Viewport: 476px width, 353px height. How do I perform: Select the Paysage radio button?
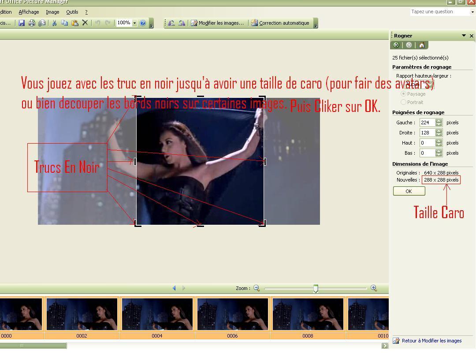coord(403,94)
